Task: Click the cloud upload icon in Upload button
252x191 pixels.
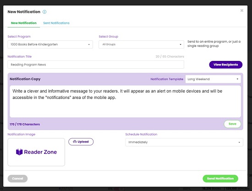Action: click(75, 142)
